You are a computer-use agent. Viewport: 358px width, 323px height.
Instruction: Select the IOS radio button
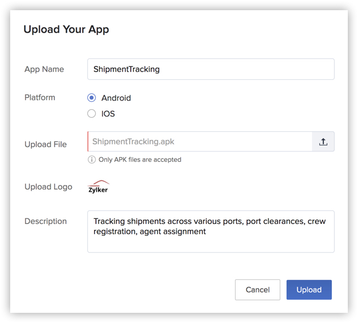click(92, 114)
